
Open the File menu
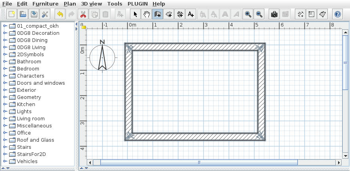click(7, 4)
